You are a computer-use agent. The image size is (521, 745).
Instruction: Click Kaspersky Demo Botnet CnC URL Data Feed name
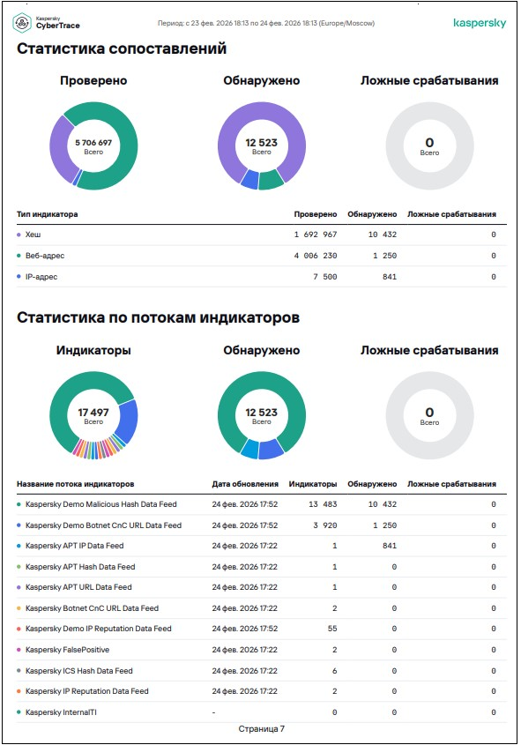(103, 525)
